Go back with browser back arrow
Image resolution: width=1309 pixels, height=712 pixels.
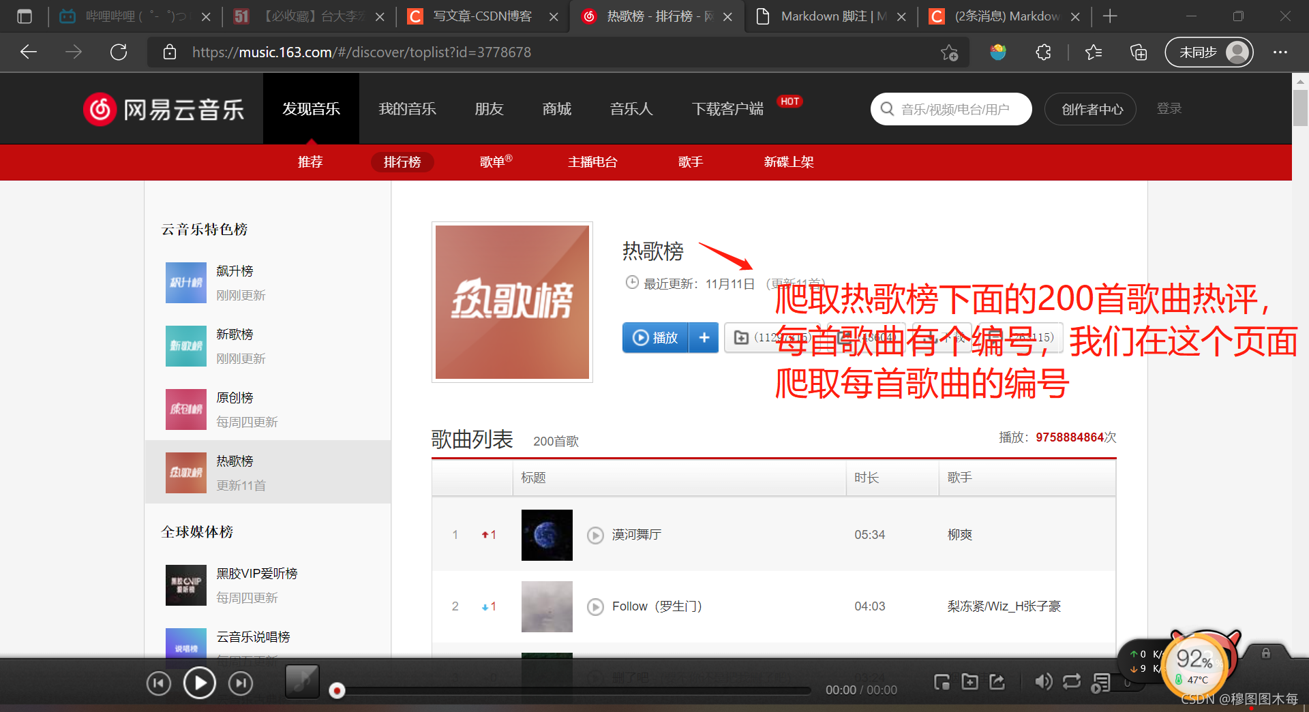coord(29,52)
